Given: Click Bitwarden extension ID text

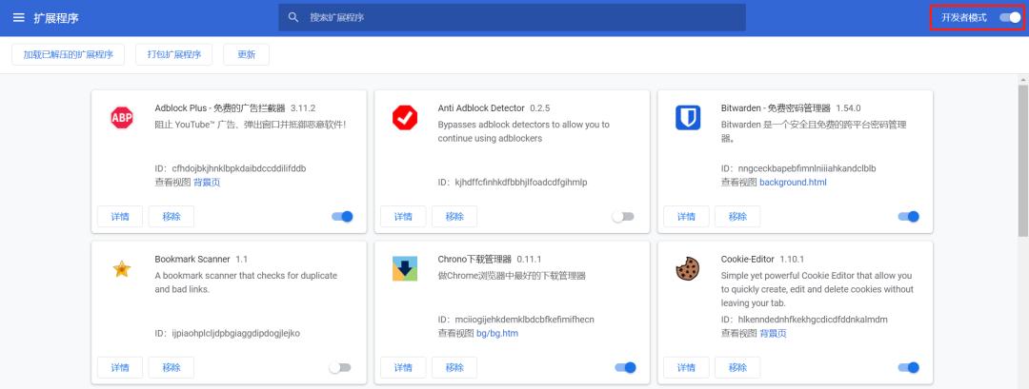Looking at the screenshot, I should click(798, 168).
